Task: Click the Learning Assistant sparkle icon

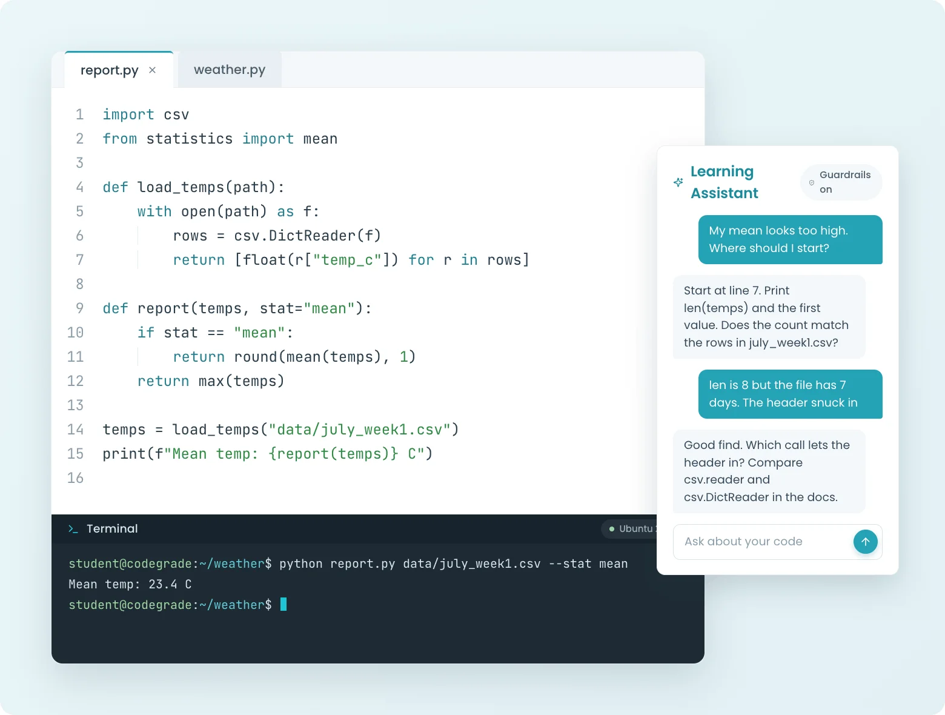Action: pyautogui.click(x=678, y=182)
